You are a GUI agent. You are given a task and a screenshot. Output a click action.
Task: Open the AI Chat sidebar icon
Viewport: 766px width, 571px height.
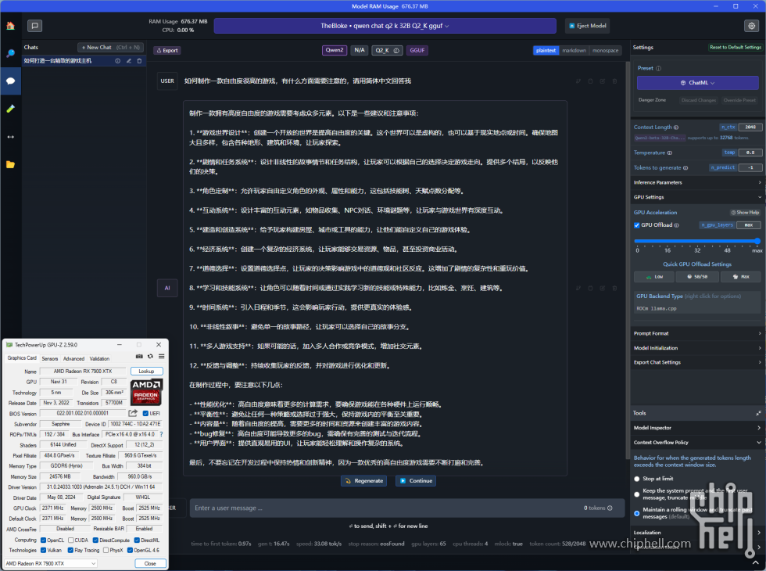[10, 81]
